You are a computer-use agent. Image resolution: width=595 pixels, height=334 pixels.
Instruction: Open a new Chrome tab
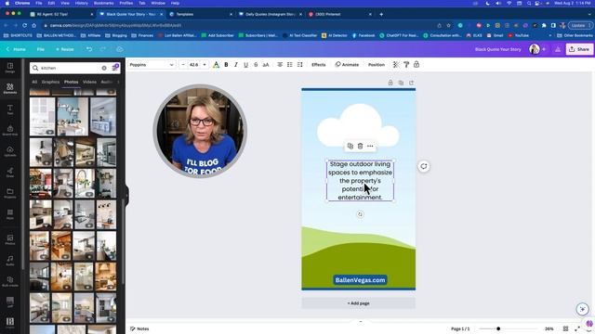pos(381,15)
